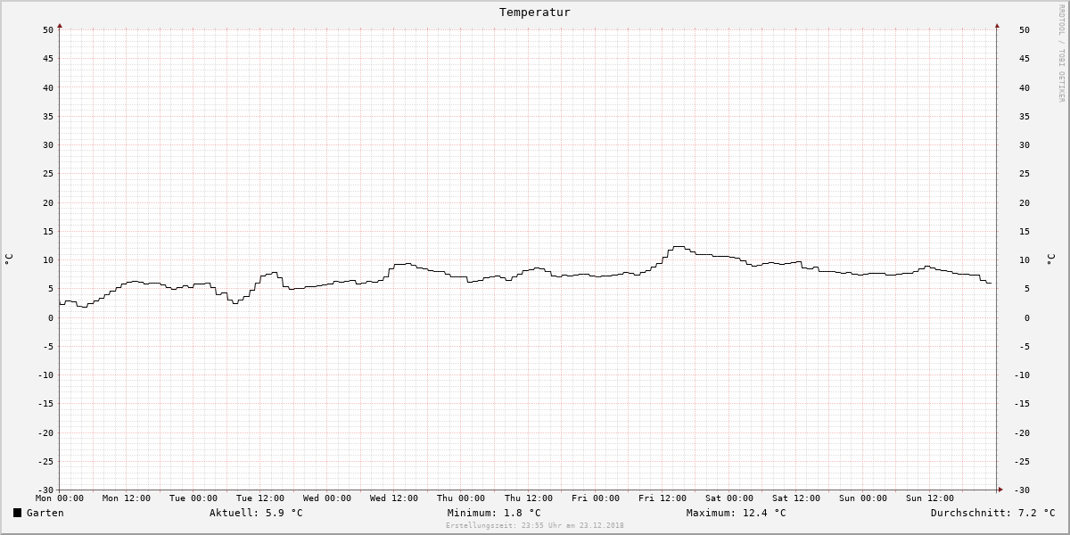Click the "Thu 00:00" time axis label

tap(461, 498)
